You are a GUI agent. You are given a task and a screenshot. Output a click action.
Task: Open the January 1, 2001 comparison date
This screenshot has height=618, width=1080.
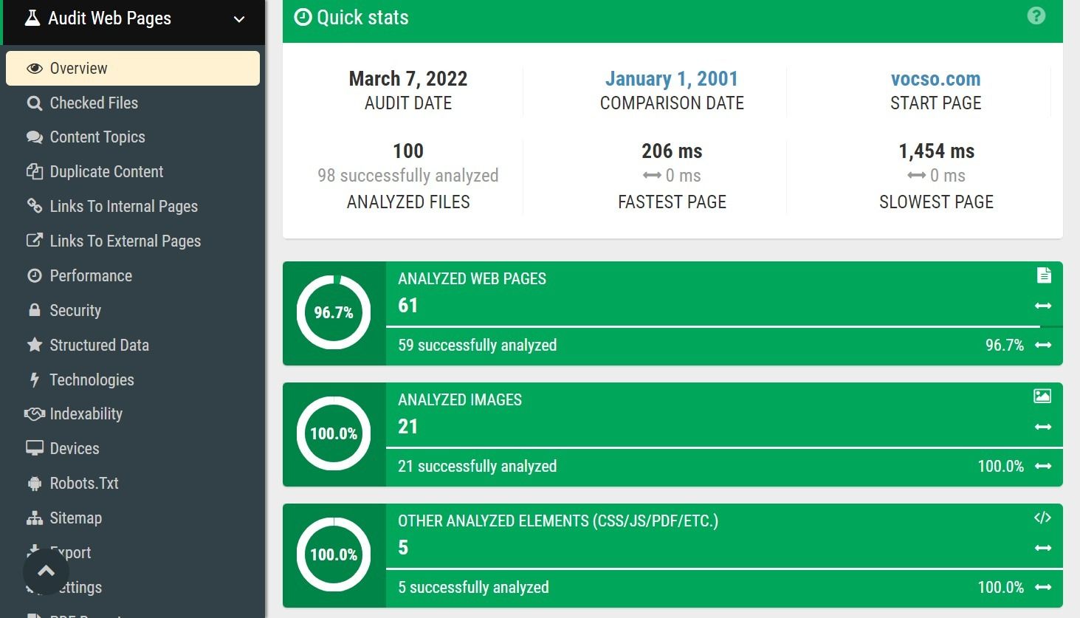tap(672, 79)
